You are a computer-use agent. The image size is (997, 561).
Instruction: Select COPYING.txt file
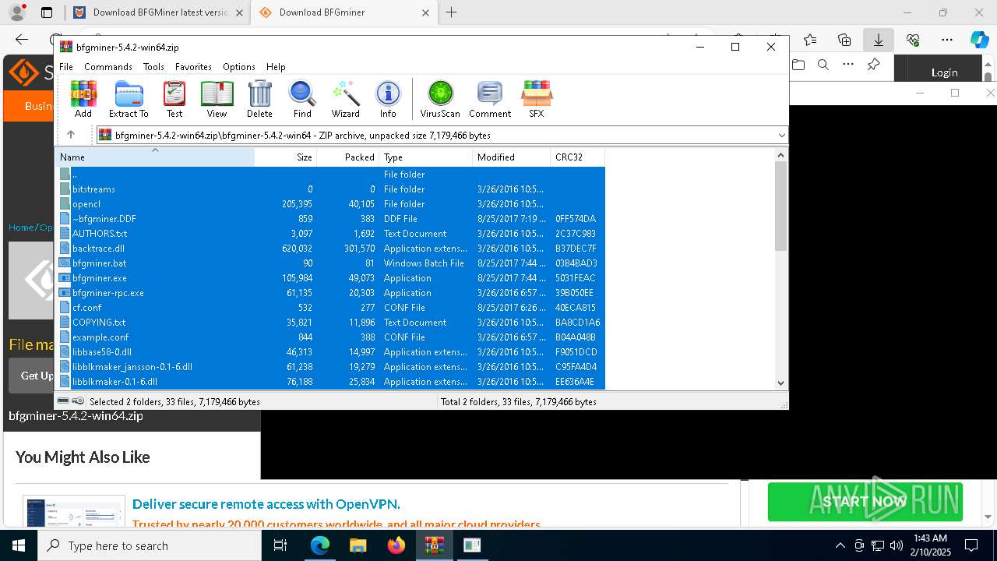(x=330, y=323)
